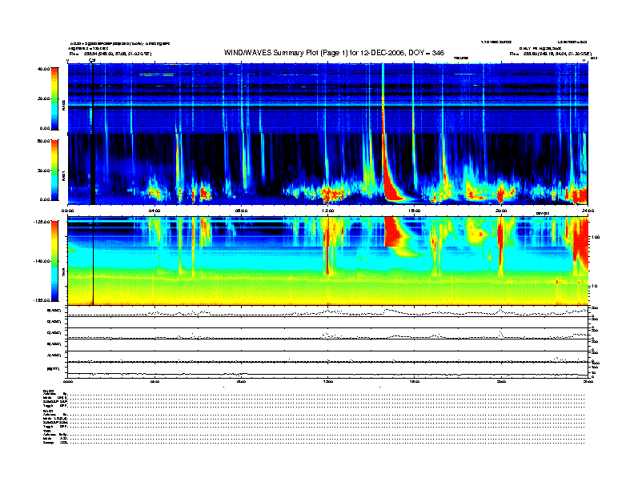Click the 40.00 label on RAD2 scale
Screen dimensions: 634x490
(43, 69)
